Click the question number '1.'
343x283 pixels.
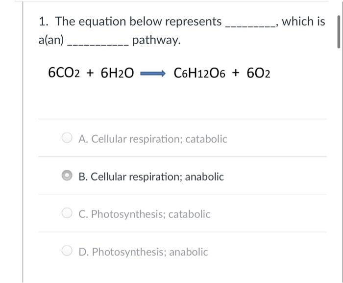point(44,22)
